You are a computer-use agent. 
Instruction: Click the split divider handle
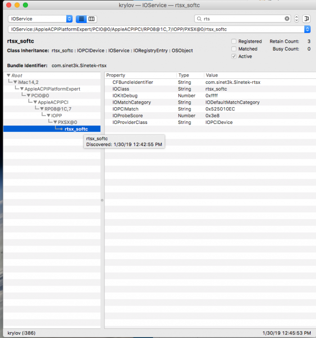pos(102,200)
